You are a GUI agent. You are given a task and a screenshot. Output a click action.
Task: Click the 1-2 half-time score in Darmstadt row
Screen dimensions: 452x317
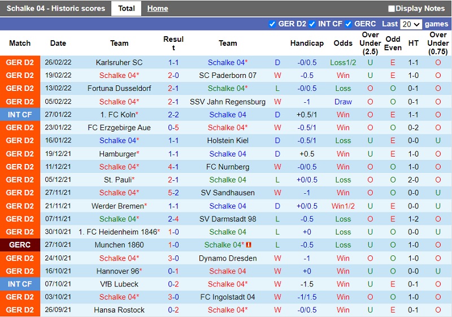pos(413,219)
